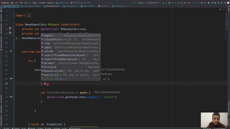Click the "health" string literal
This screenshot has height=129, width=230.
pos(109,97)
